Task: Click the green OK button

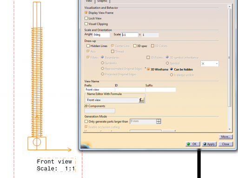Action: [193, 144]
